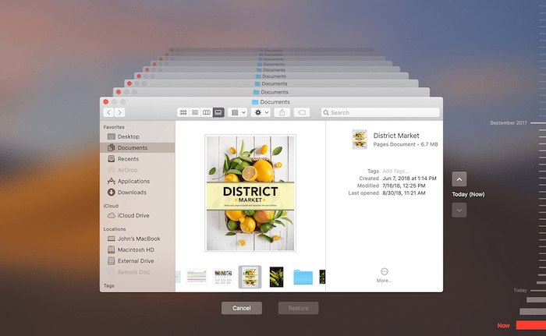Select AirDrop in the sidebar
Screen dimensions: 546x336
[x=137, y=170]
